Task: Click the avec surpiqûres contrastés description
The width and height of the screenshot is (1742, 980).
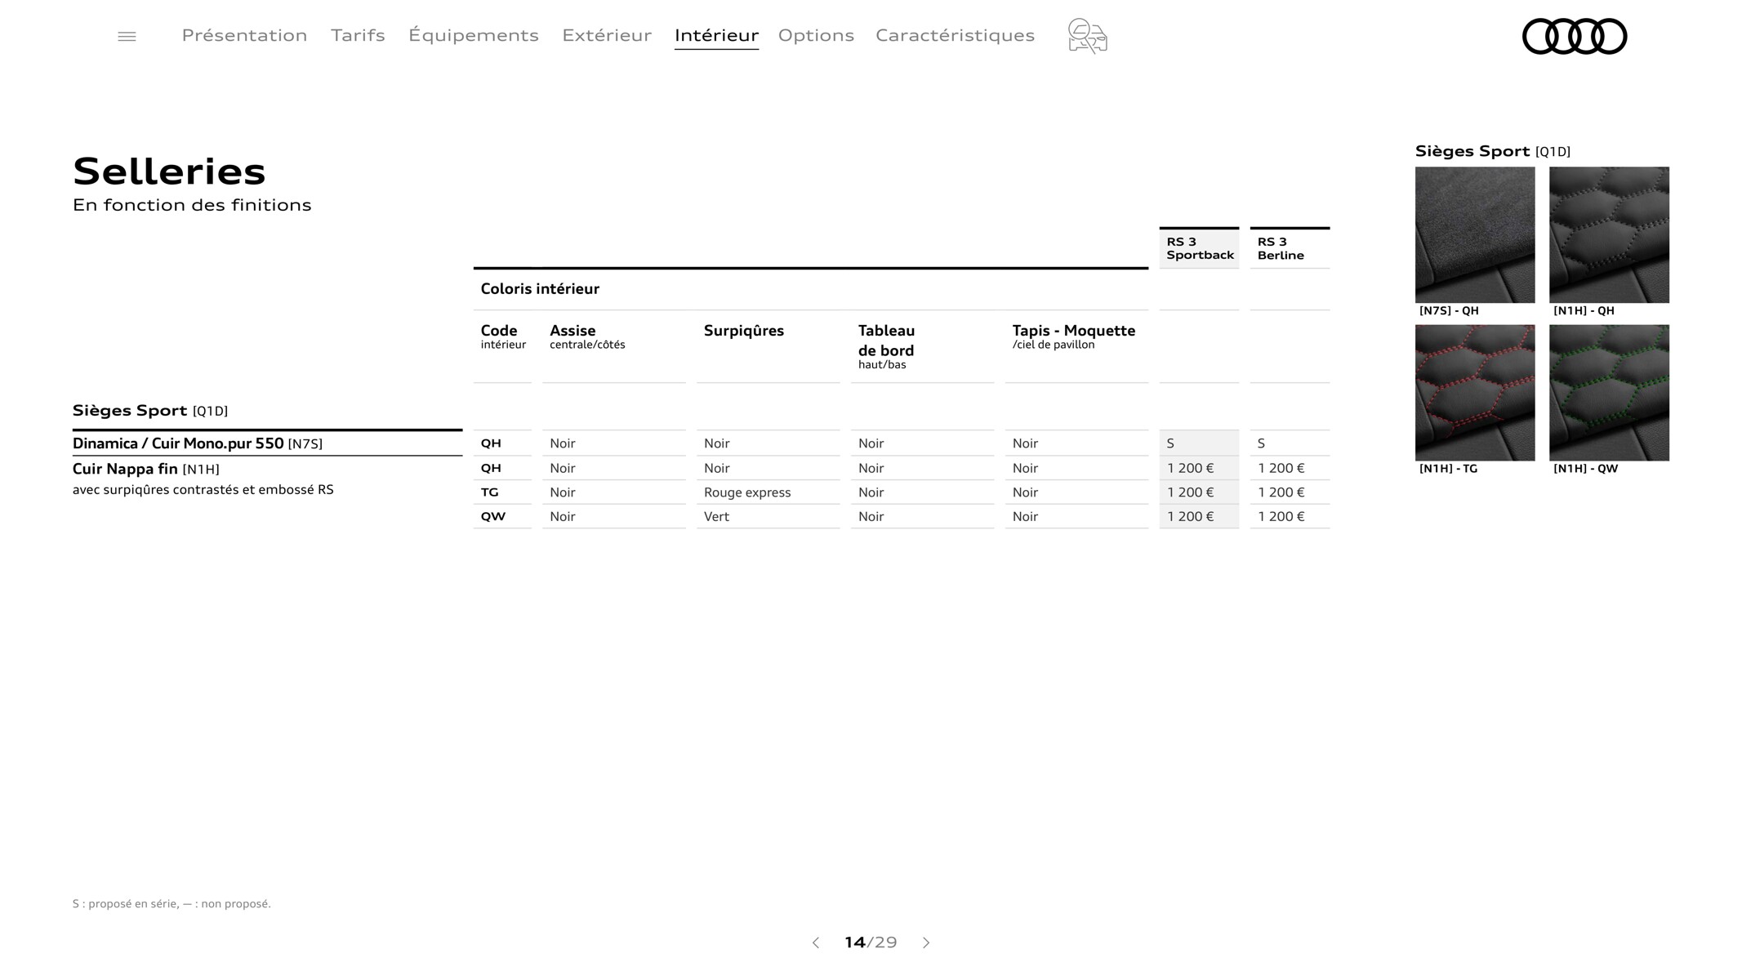Action: pyautogui.click(x=203, y=490)
